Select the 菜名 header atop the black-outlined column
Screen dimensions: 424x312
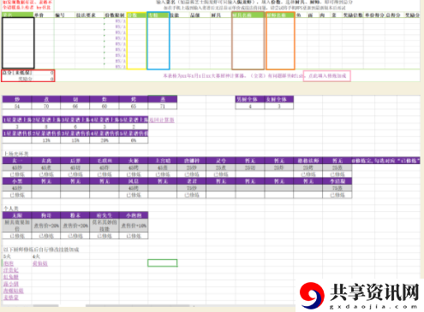click(x=18, y=15)
